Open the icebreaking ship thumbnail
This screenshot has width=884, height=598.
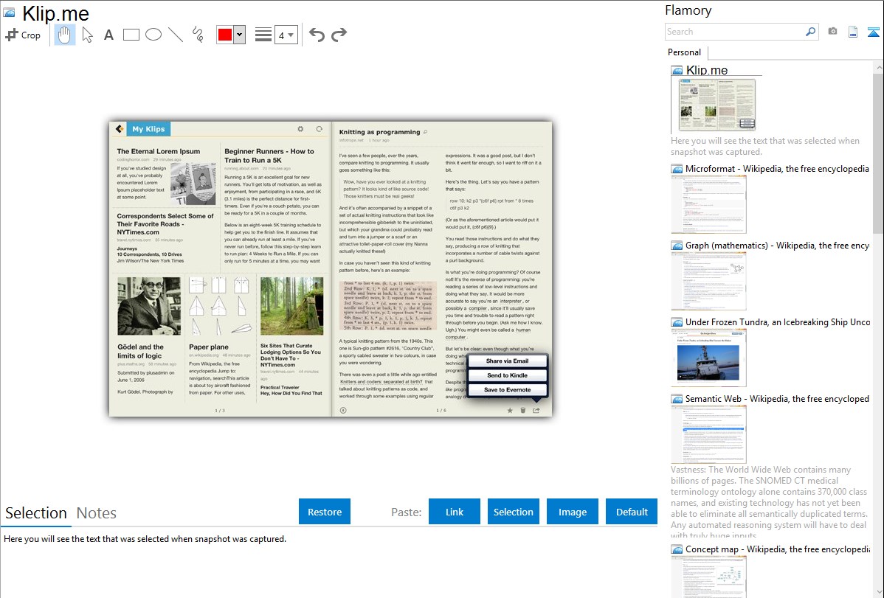coord(708,358)
